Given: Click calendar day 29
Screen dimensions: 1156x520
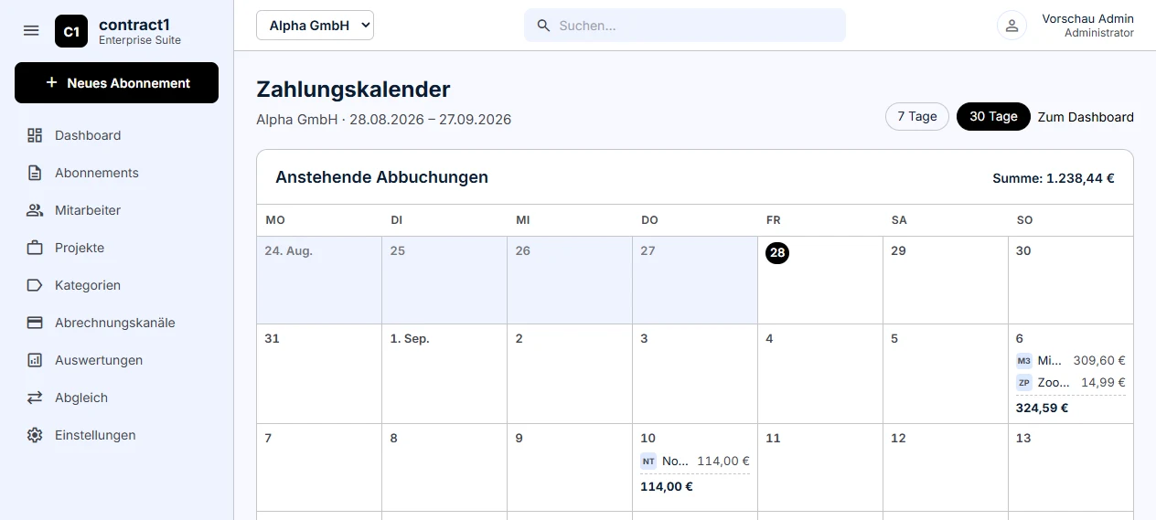Looking at the screenshot, I should click(x=946, y=281).
